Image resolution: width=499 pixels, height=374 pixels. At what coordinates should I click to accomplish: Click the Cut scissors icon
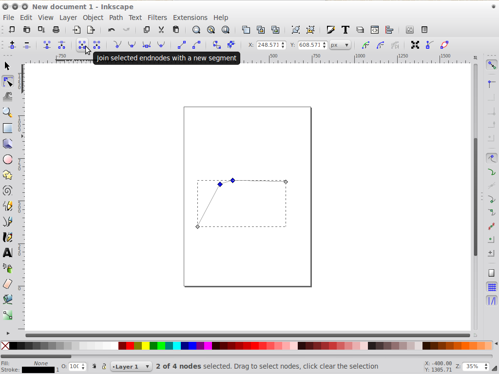pyautogui.click(x=161, y=30)
